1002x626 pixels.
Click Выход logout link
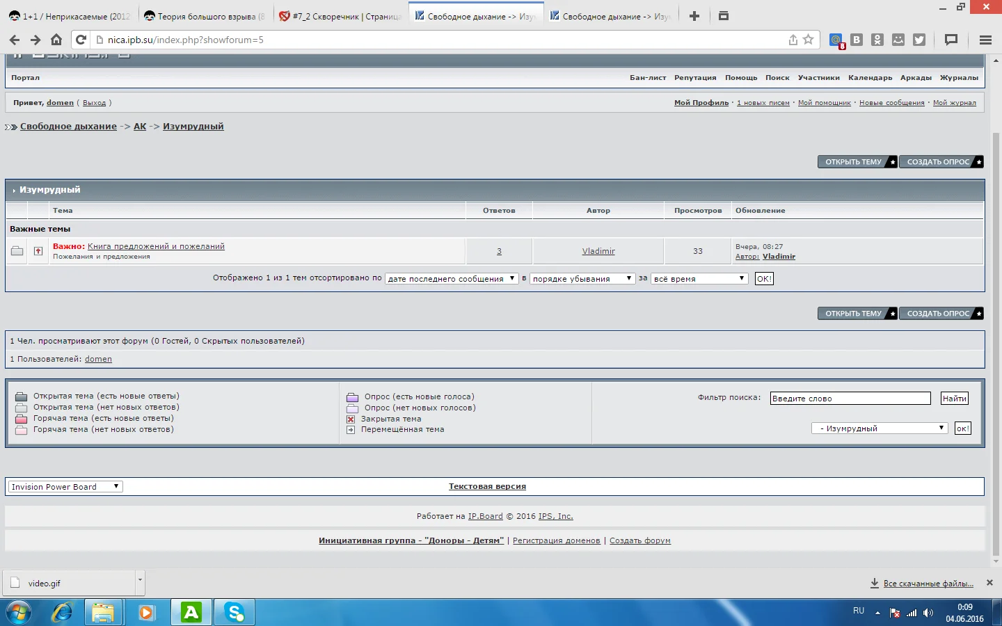pyautogui.click(x=94, y=103)
